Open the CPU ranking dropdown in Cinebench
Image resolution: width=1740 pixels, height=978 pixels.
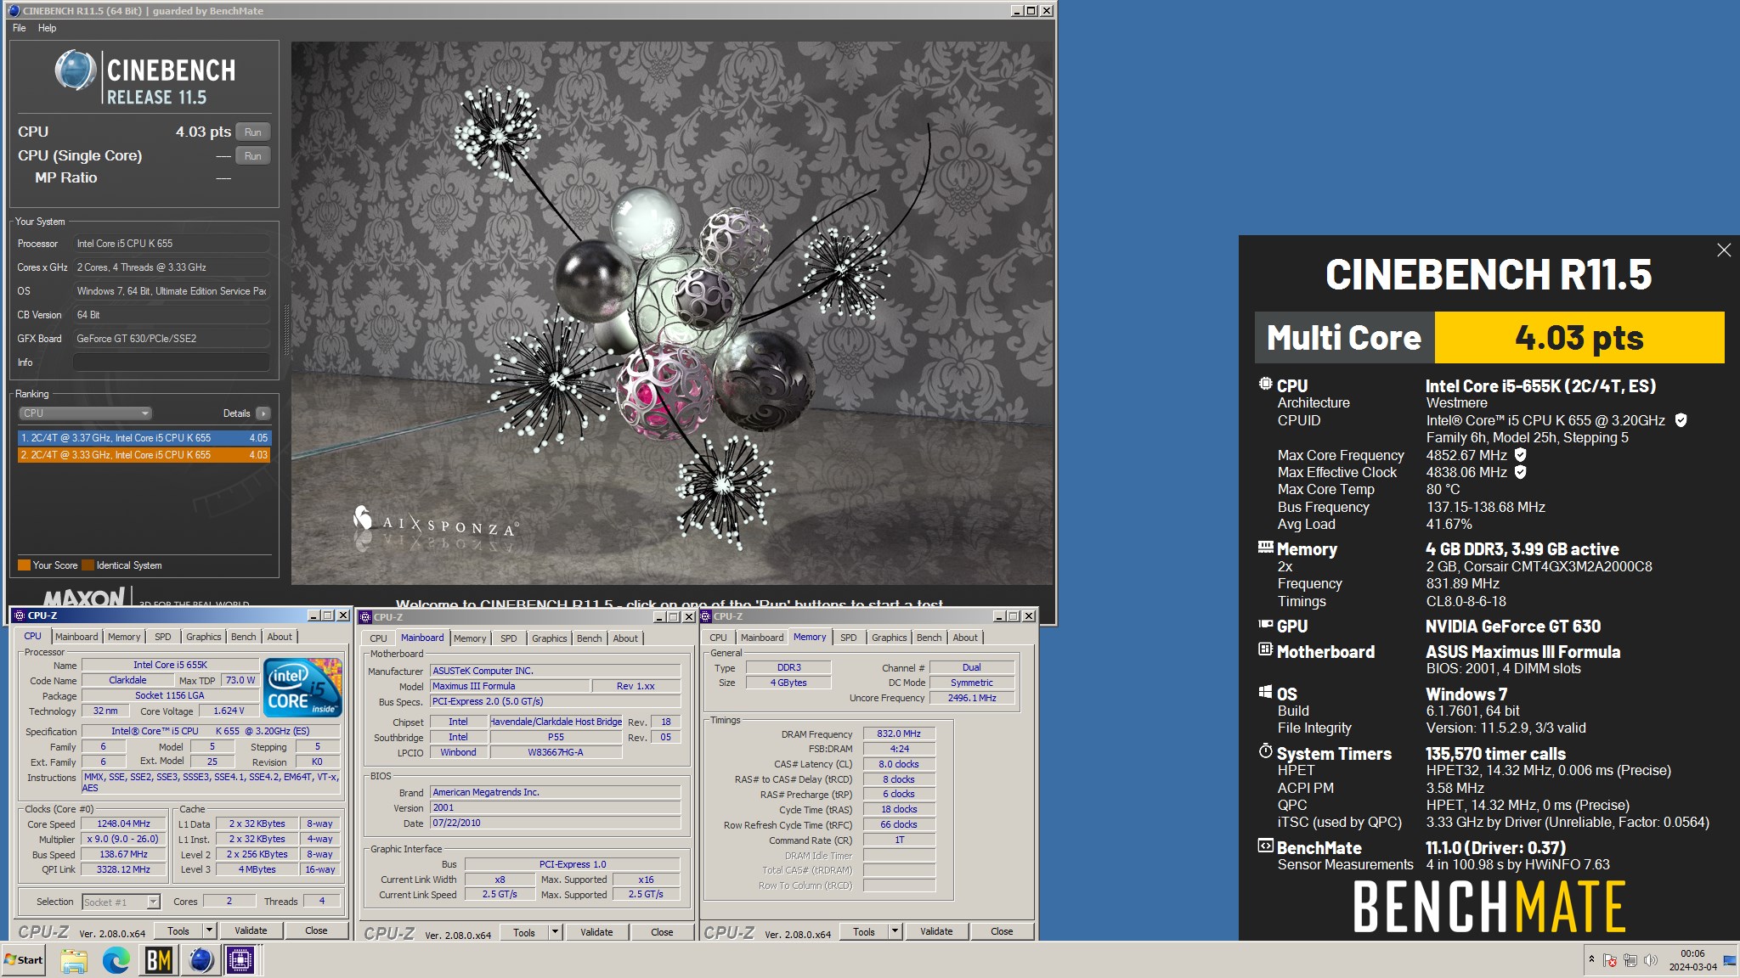pyautogui.click(x=85, y=413)
